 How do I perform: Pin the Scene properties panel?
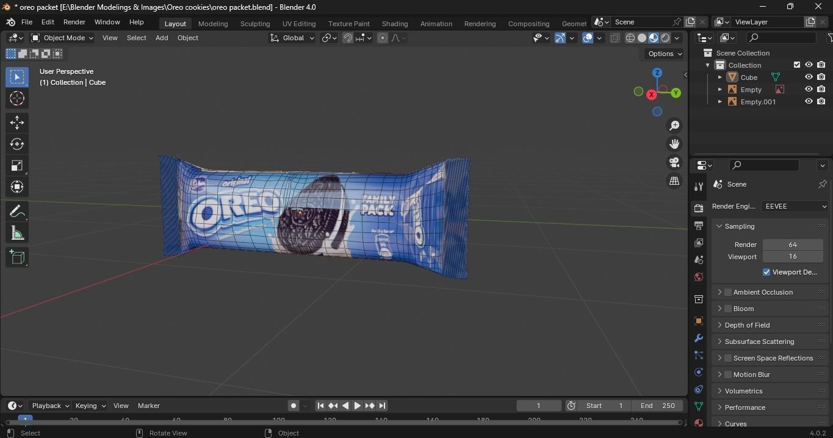coord(822,184)
